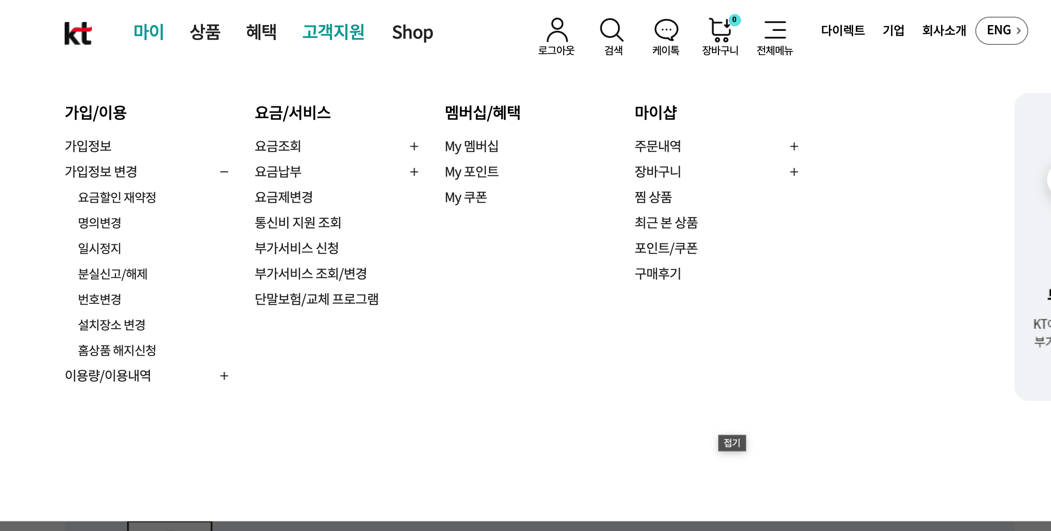This screenshot has width=1051, height=531.
Task: Open the 혜택 menu
Action: [261, 32]
